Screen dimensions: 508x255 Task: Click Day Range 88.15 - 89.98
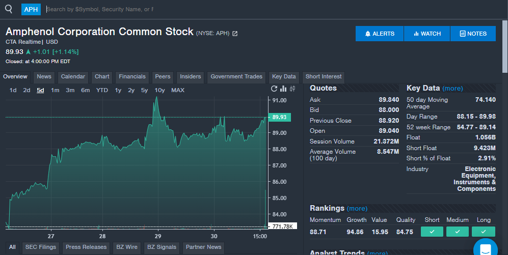point(476,117)
